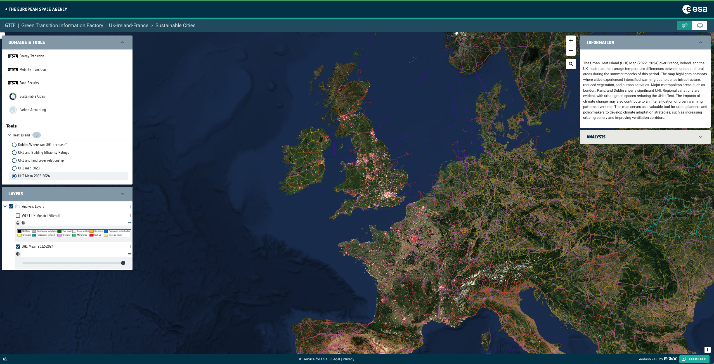The image size is (714, 364).
Task: Collapse the Heat Island tools group
Action: [x=10, y=135]
